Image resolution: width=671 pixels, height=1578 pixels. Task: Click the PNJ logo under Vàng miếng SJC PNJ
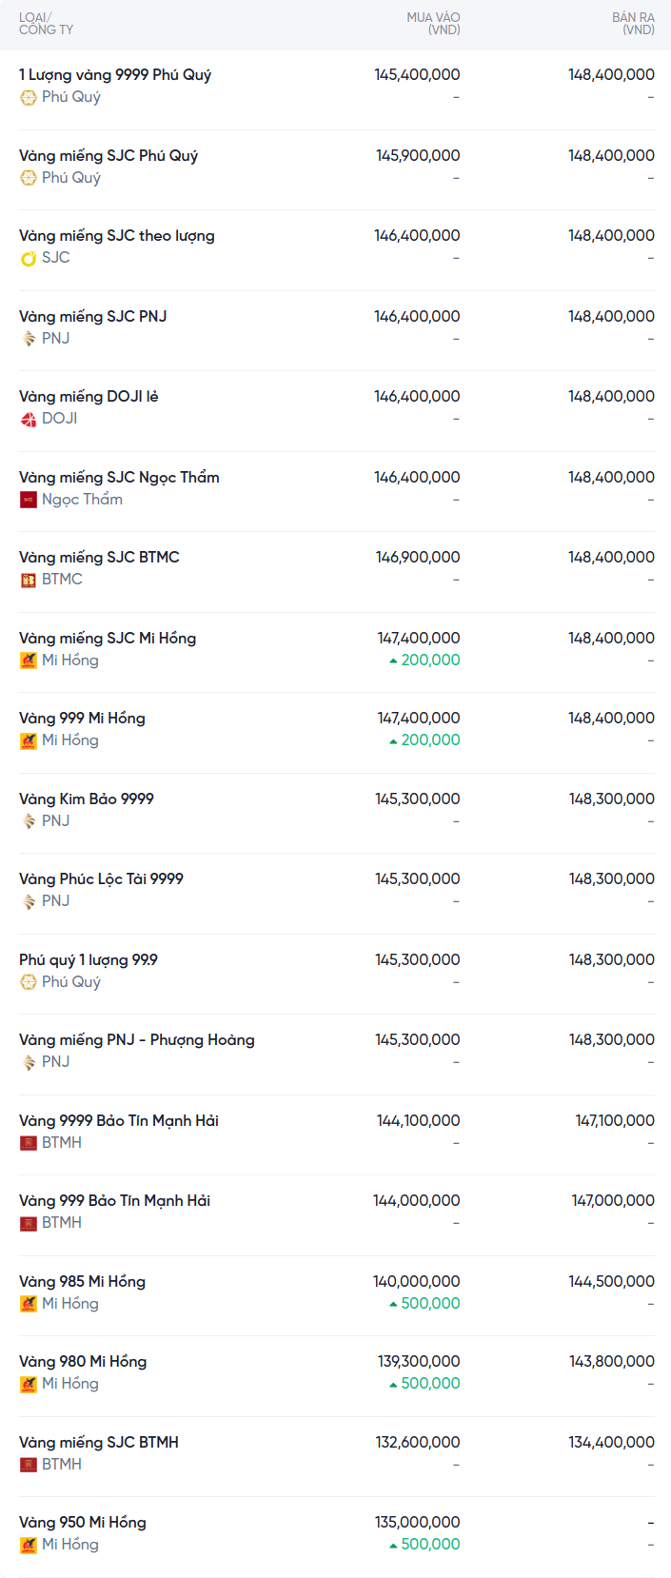29,339
